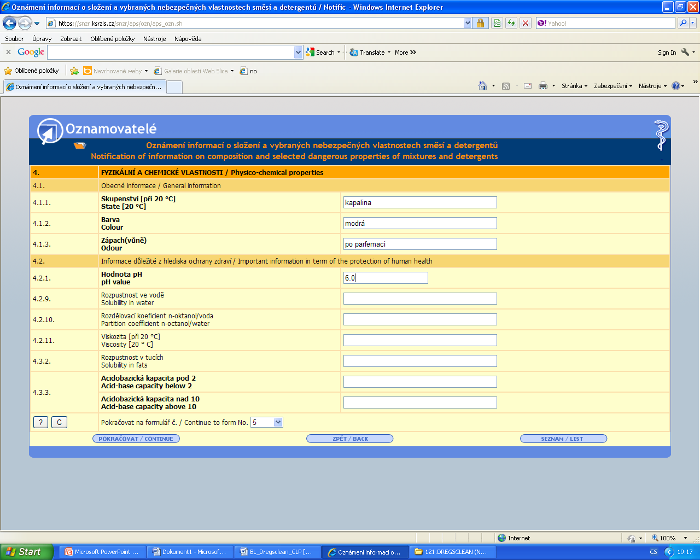Click the Zápach field with po parfemaci
Screen dimensions: 700x560
point(420,244)
